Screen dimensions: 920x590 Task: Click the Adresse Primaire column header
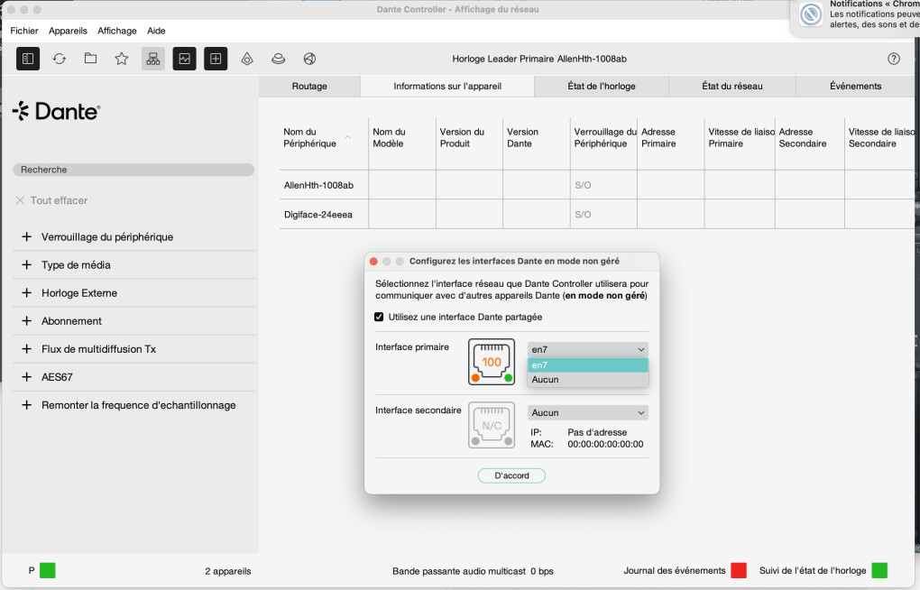671,137
